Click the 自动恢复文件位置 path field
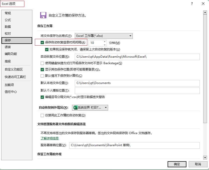This screenshot has width=209, height=170. click(x=137, y=57)
